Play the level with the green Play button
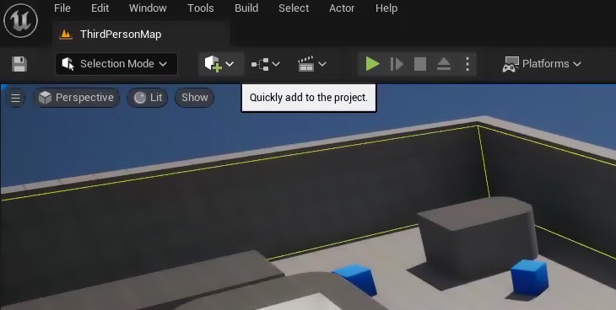Screen dimensions: 616x310 click(372, 64)
